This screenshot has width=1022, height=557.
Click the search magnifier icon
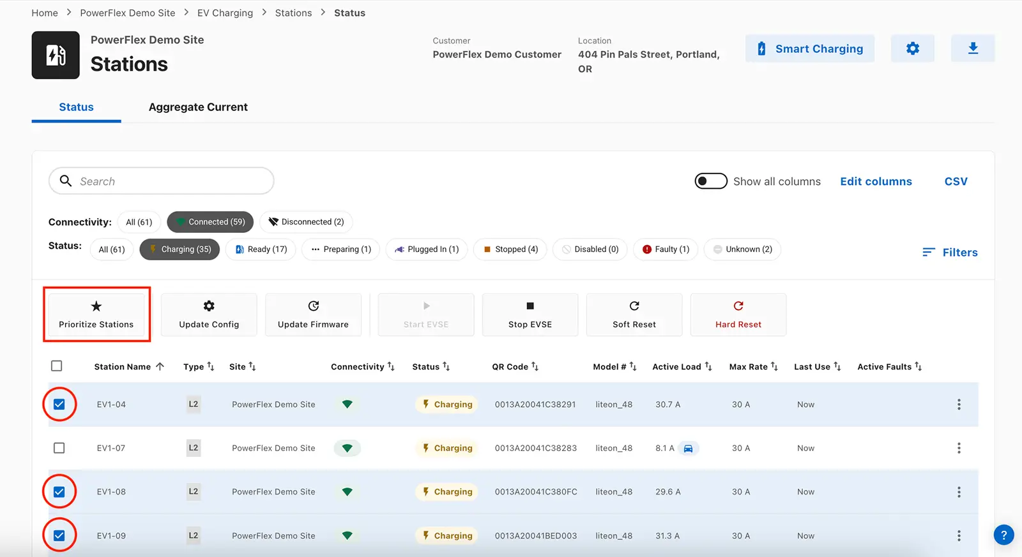click(x=66, y=181)
